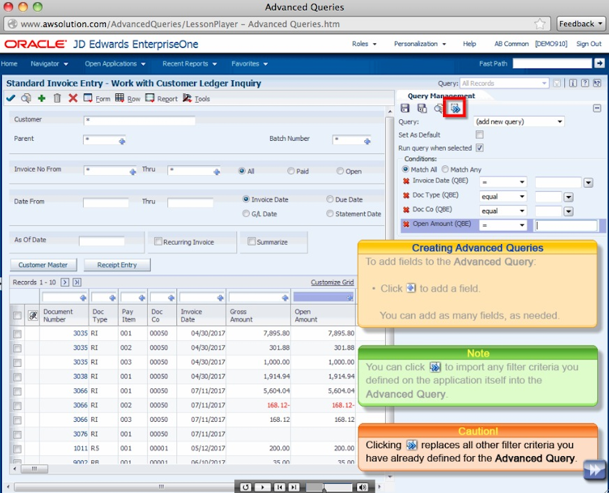Image resolution: width=609 pixels, height=493 pixels.
Task: Open the Recent Reports menu
Action: point(190,64)
